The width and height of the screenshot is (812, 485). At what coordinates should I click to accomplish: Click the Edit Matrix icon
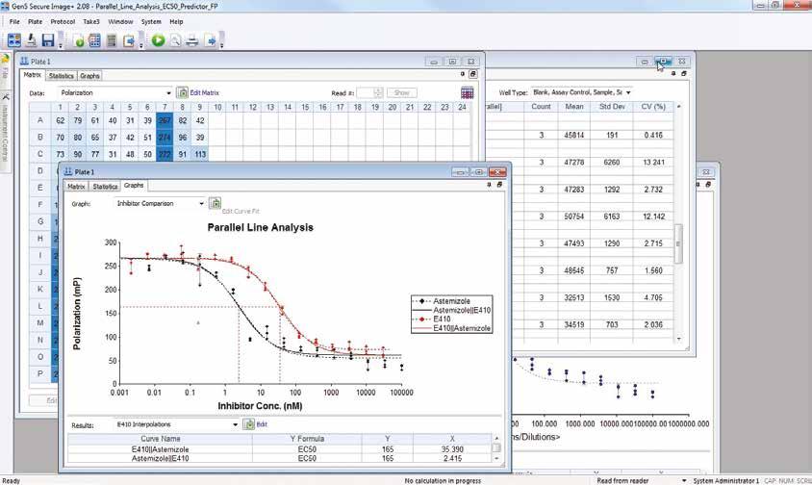pyautogui.click(x=182, y=92)
